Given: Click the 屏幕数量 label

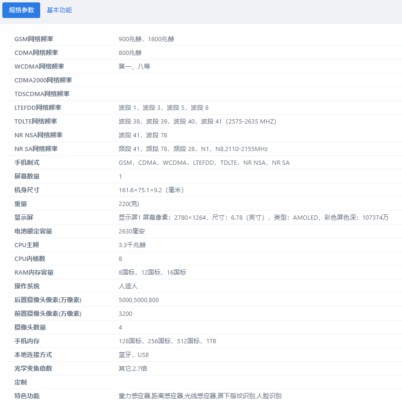Looking at the screenshot, I should (27, 176).
